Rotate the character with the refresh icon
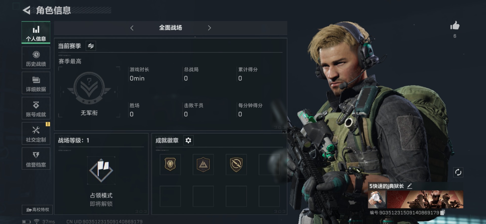 pyautogui.click(x=458, y=172)
